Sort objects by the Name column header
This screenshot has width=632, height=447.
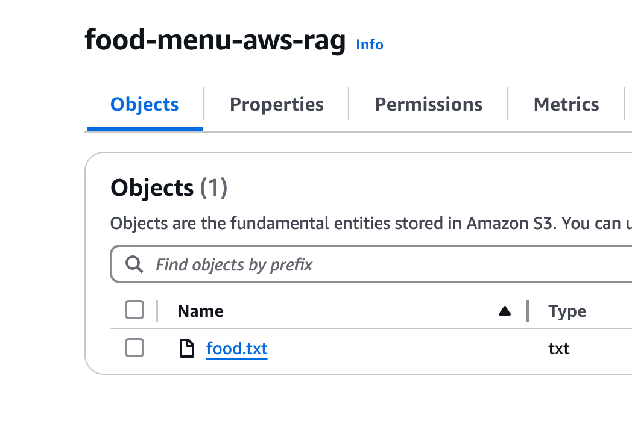[x=200, y=311]
